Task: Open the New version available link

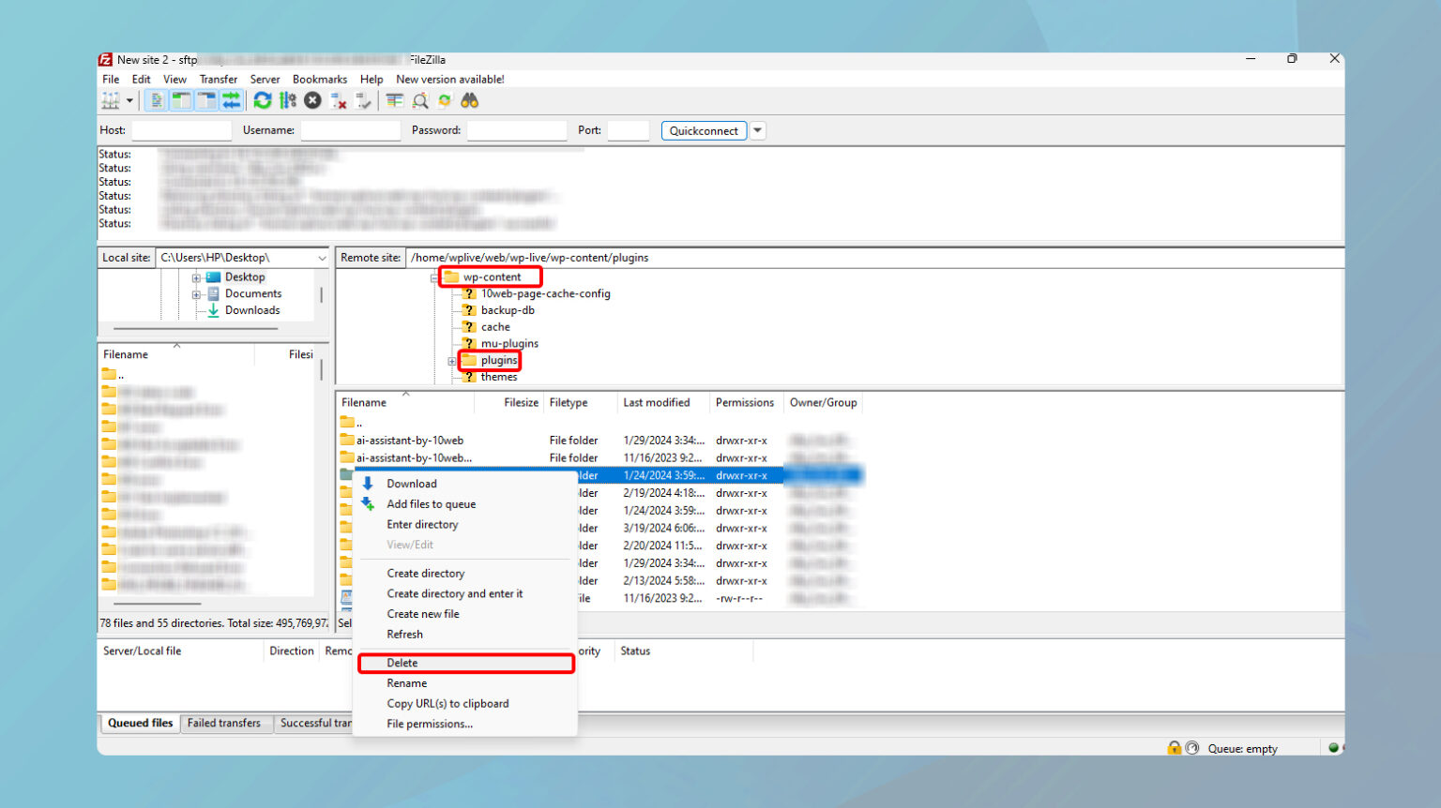Action: click(449, 79)
